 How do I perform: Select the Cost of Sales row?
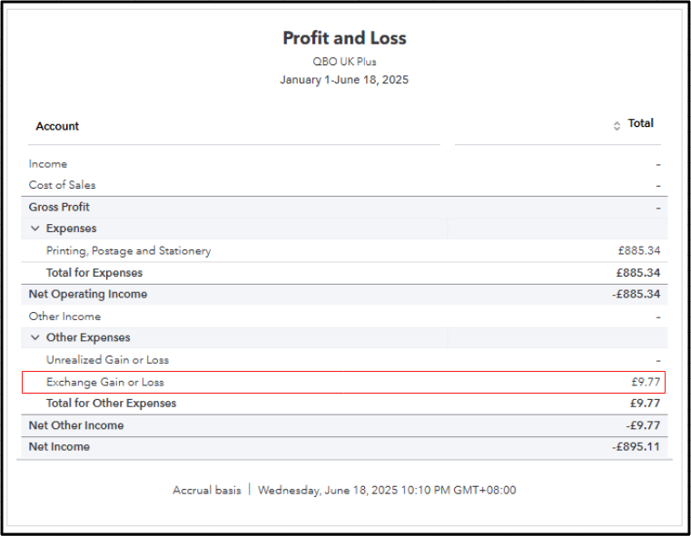point(62,185)
